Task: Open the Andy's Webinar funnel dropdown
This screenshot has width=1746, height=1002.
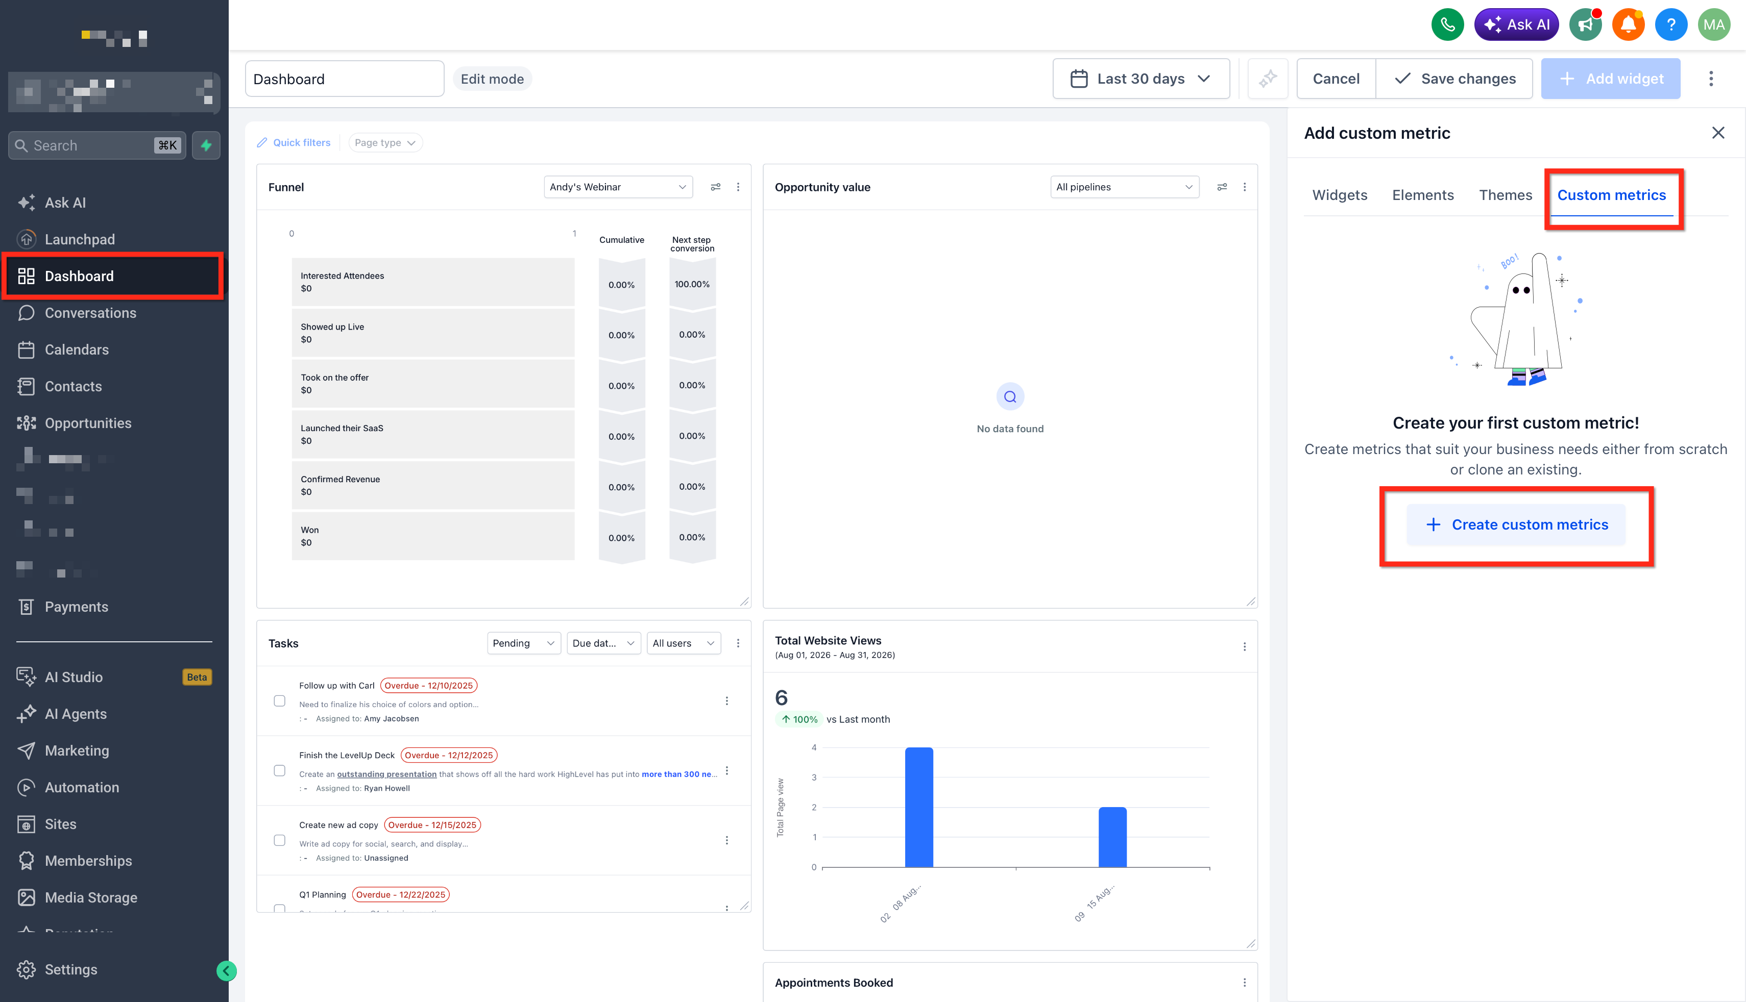Action: pos(618,187)
